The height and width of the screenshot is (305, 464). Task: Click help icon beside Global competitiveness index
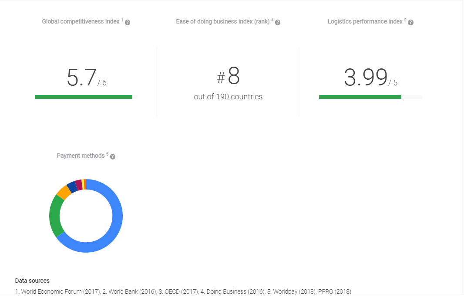click(x=128, y=22)
